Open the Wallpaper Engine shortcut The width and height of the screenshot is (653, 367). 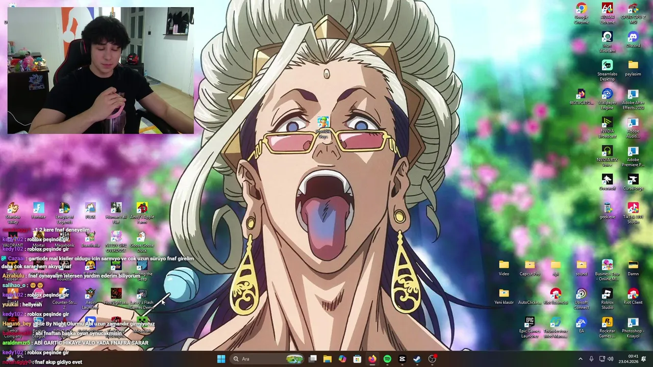[x=607, y=99]
